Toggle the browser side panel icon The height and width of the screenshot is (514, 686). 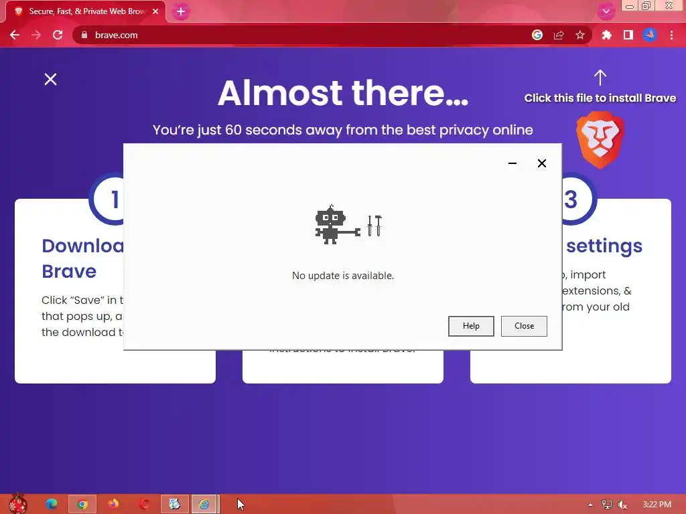point(628,35)
